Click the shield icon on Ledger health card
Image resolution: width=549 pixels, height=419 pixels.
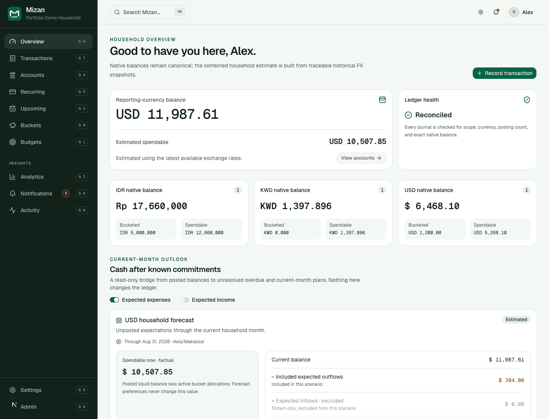[527, 100]
